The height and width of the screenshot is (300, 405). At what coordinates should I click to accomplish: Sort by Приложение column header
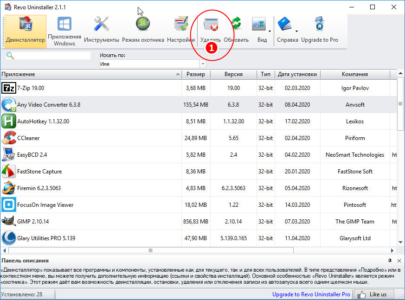pyautogui.click(x=90, y=74)
